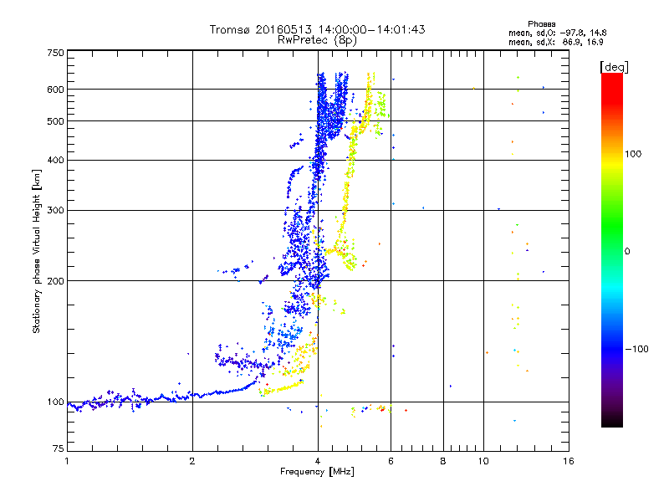Click the 'mean, sd,O: -97.8, 14.8' statistics line

click(x=557, y=33)
